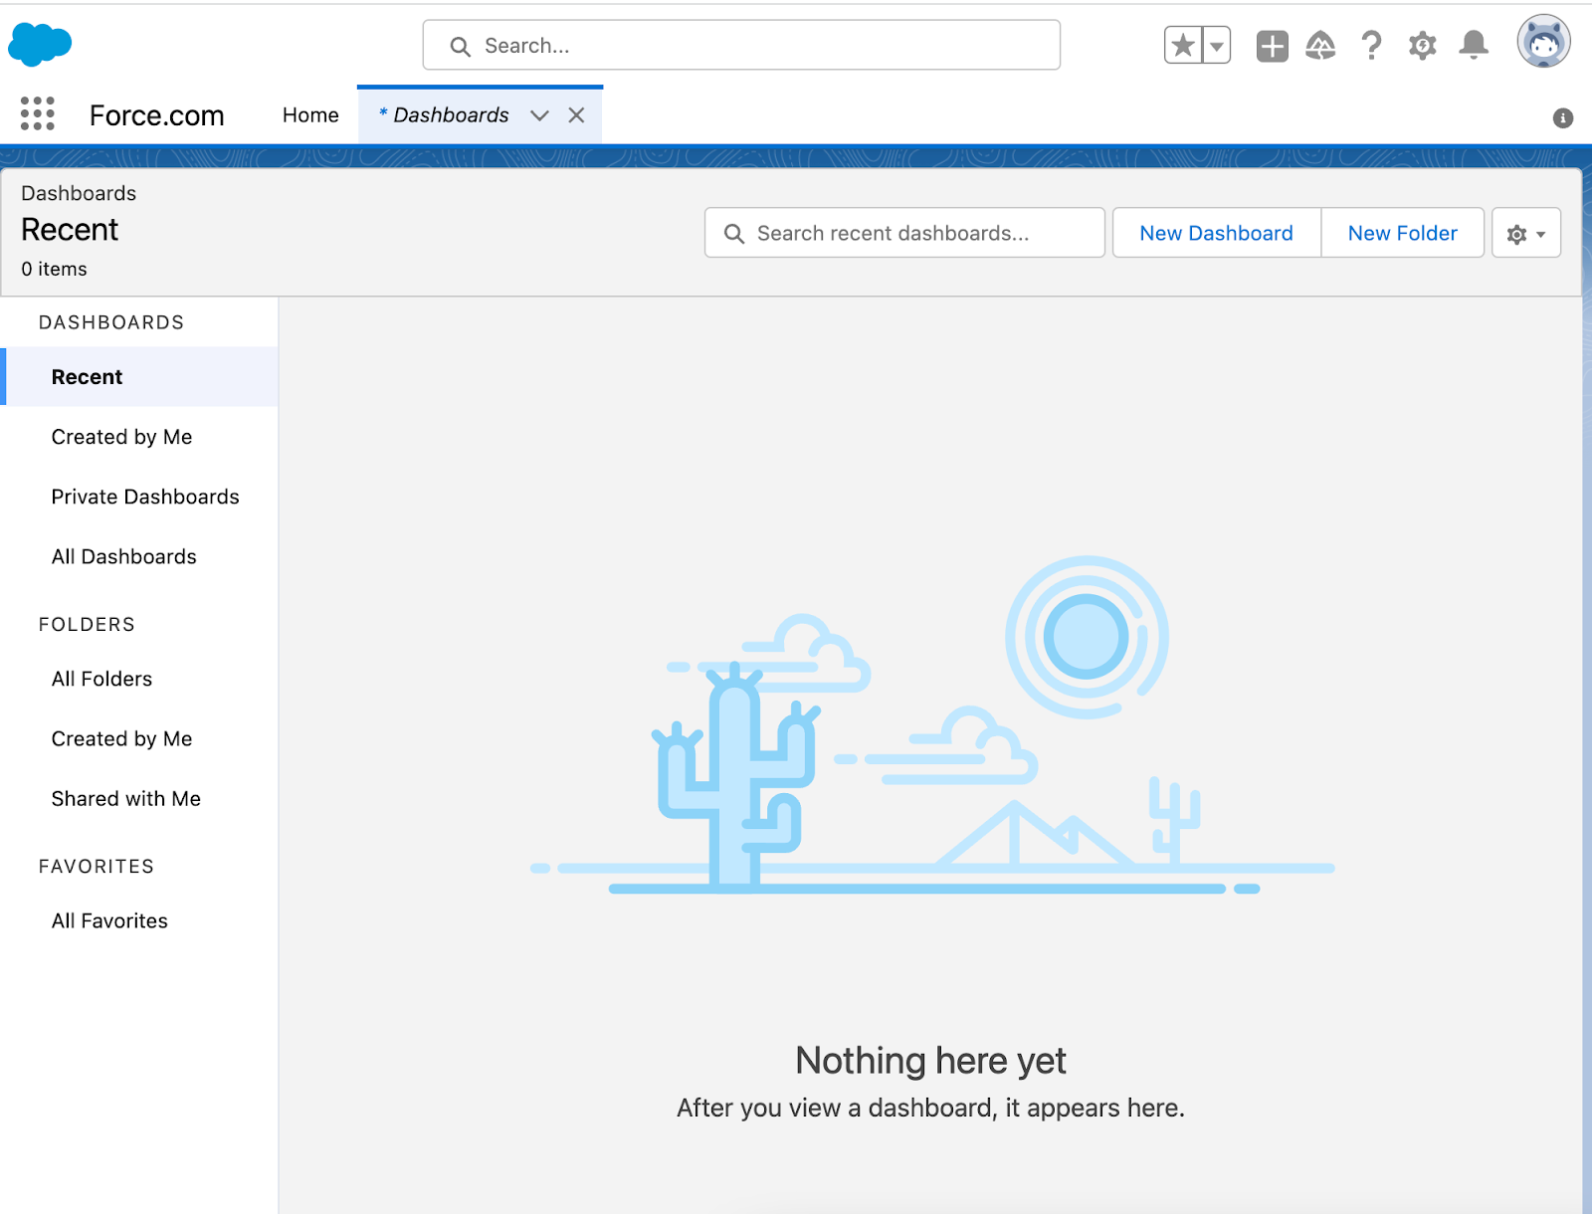Open the Help question mark icon
This screenshot has height=1214, width=1592.
1371,46
